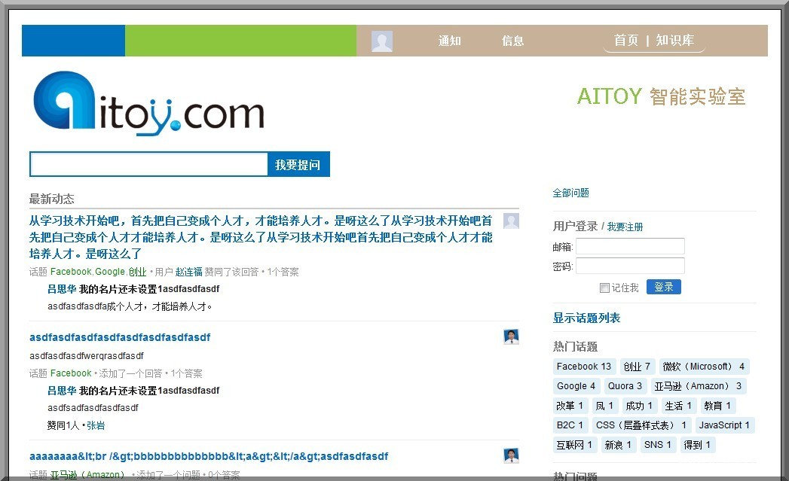Image resolution: width=789 pixels, height=481 pixels.
Task: Open 通知 notifications menu
Action: point(450,41)
